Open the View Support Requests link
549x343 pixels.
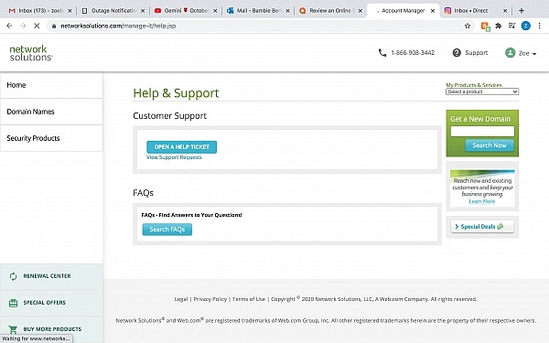[x=174, y=157]
